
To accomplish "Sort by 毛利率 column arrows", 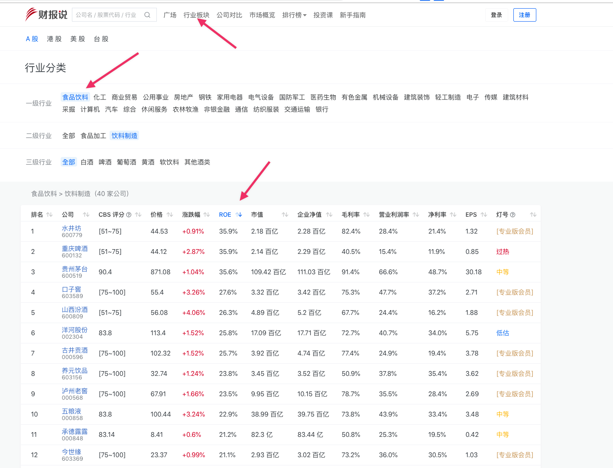I will [367, 215].
